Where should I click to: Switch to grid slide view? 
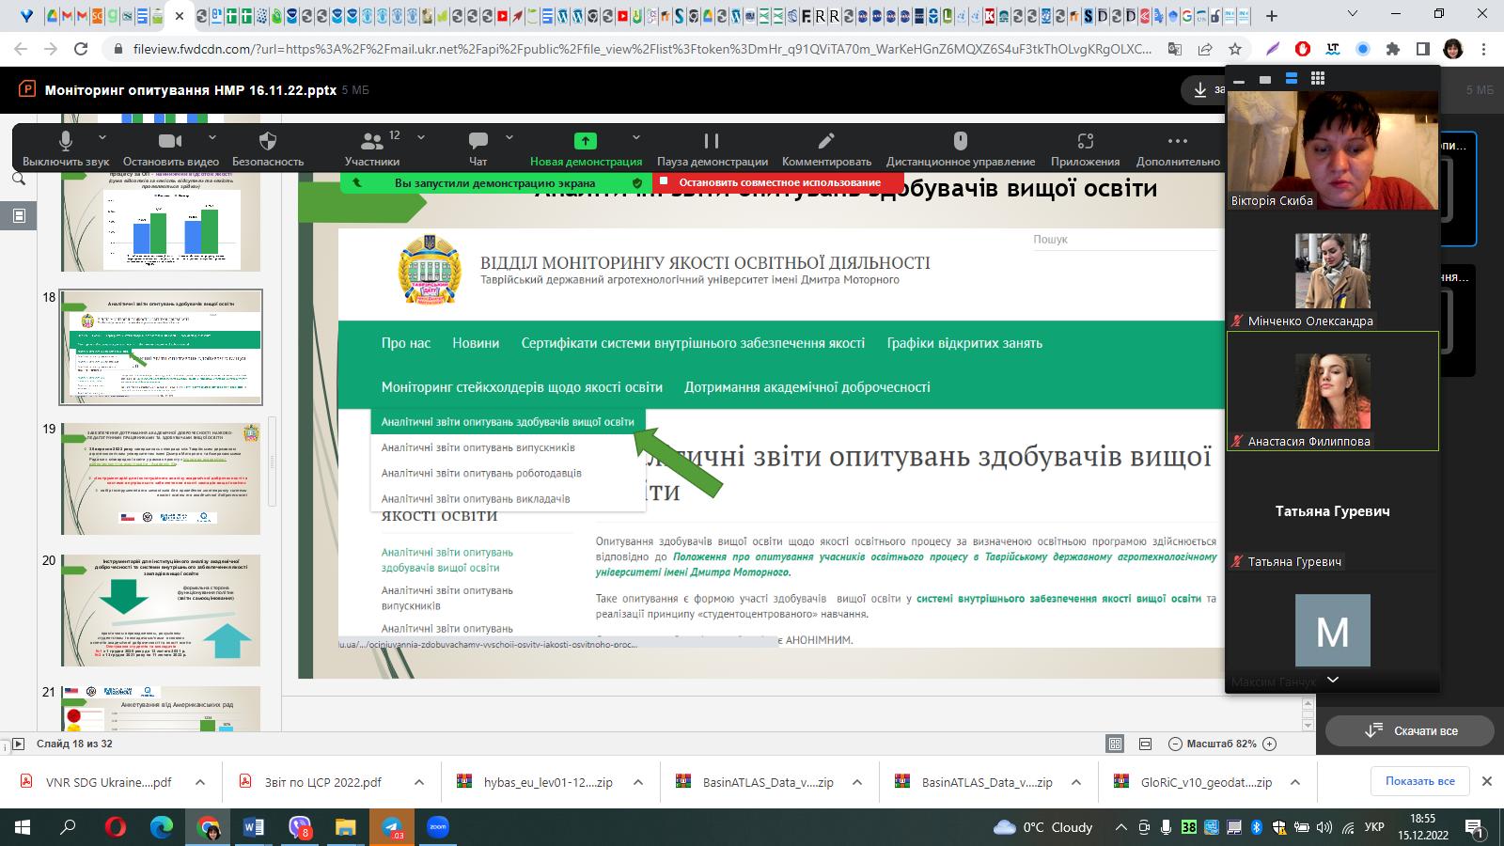pos(1116,744)
